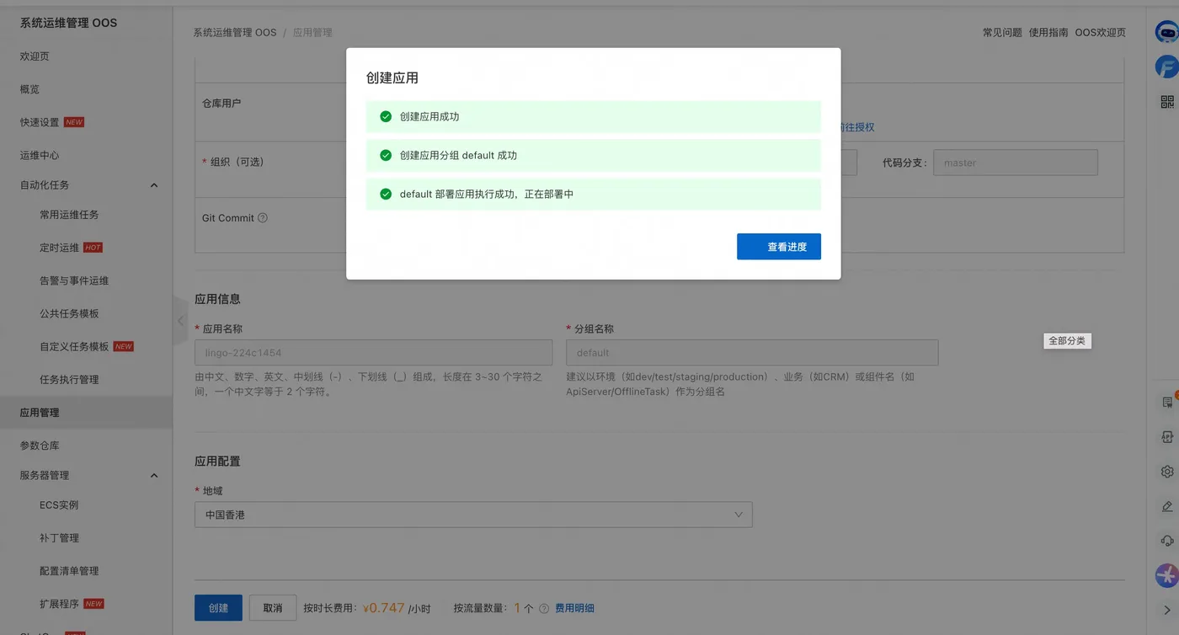Open 告警与事件运维 in the sidebar
1179x635 pixels.
coord(74,280)
